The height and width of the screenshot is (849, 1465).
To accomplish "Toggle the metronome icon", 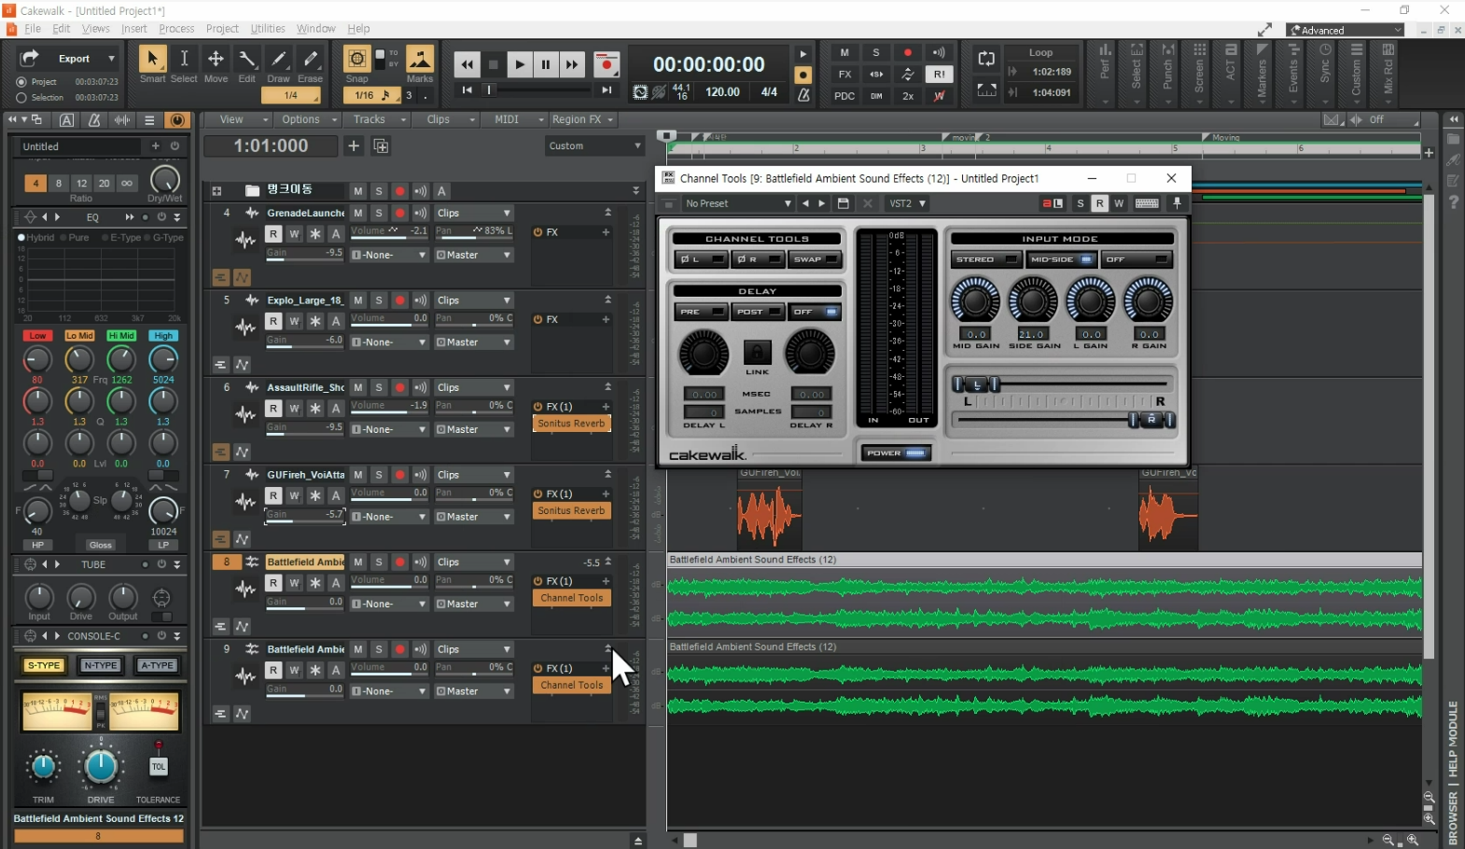I will pyautogui.click(x=802, y=94).
